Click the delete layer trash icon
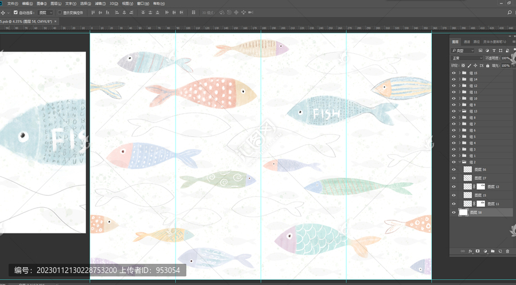 (x=507, y=251)
